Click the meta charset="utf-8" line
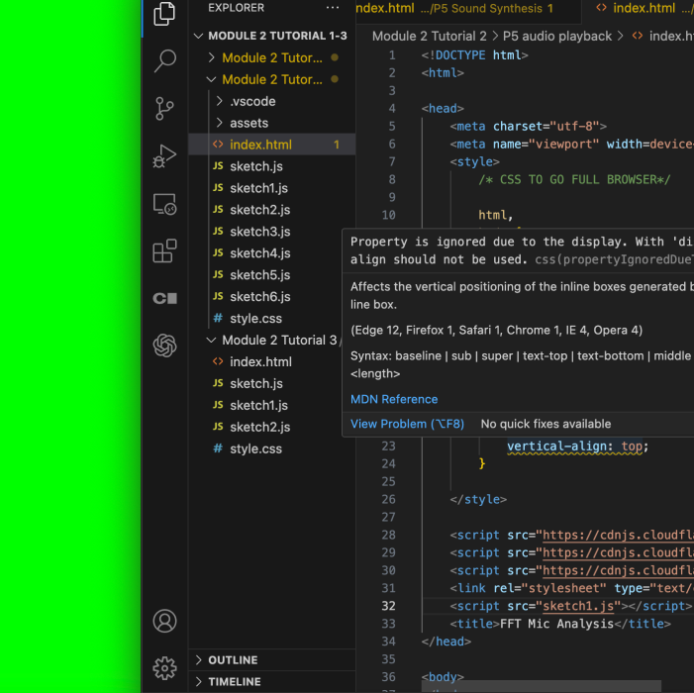This screenshot has width=694, height=693. pyautogui.click(x=528, y=126)
